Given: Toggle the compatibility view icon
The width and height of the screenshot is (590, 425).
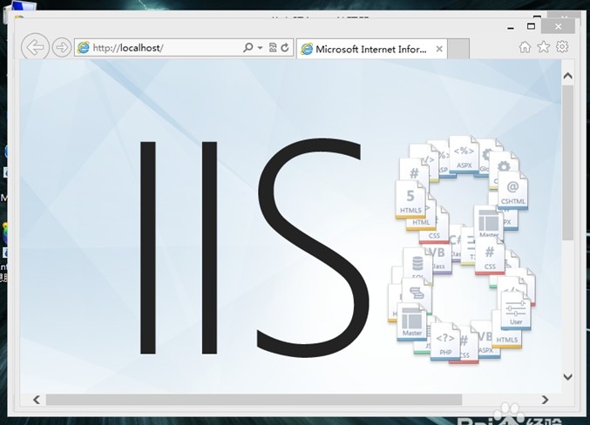Looking at the screenshot, I should pyautogui.click(x=273, y=47).
